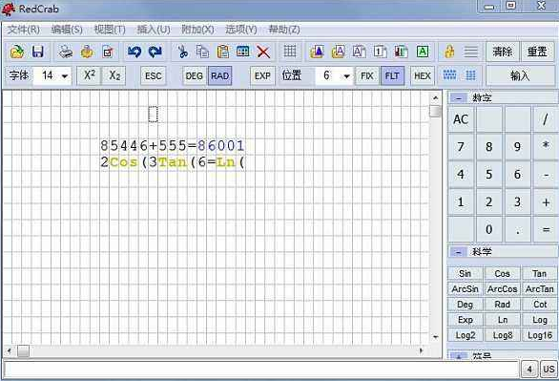Click the Save floppy disk icon
The height and width of the screenshot is (381, 559).
pos(38,53)
